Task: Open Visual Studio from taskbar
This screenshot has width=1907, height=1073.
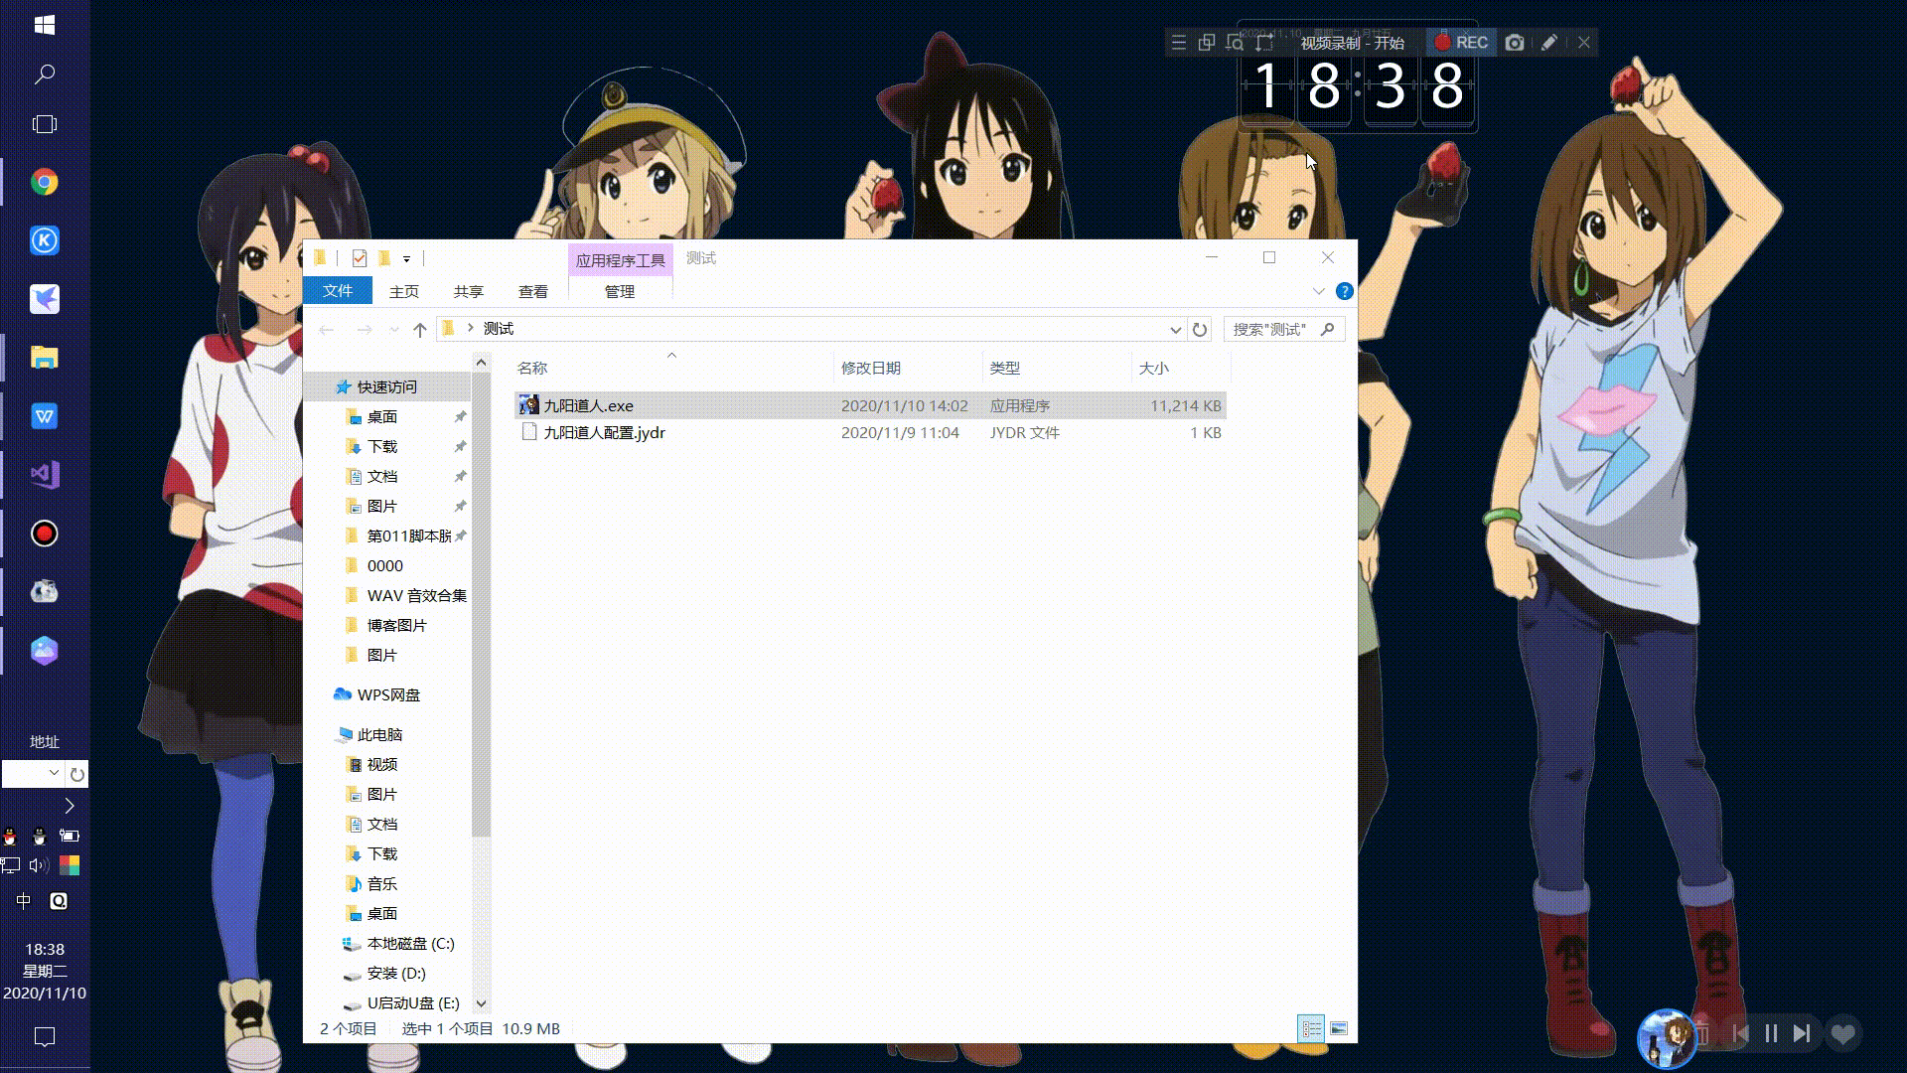Action: point(44,475)
